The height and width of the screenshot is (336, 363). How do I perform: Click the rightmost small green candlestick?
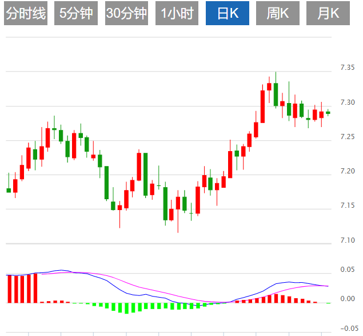tap(328, 113)
